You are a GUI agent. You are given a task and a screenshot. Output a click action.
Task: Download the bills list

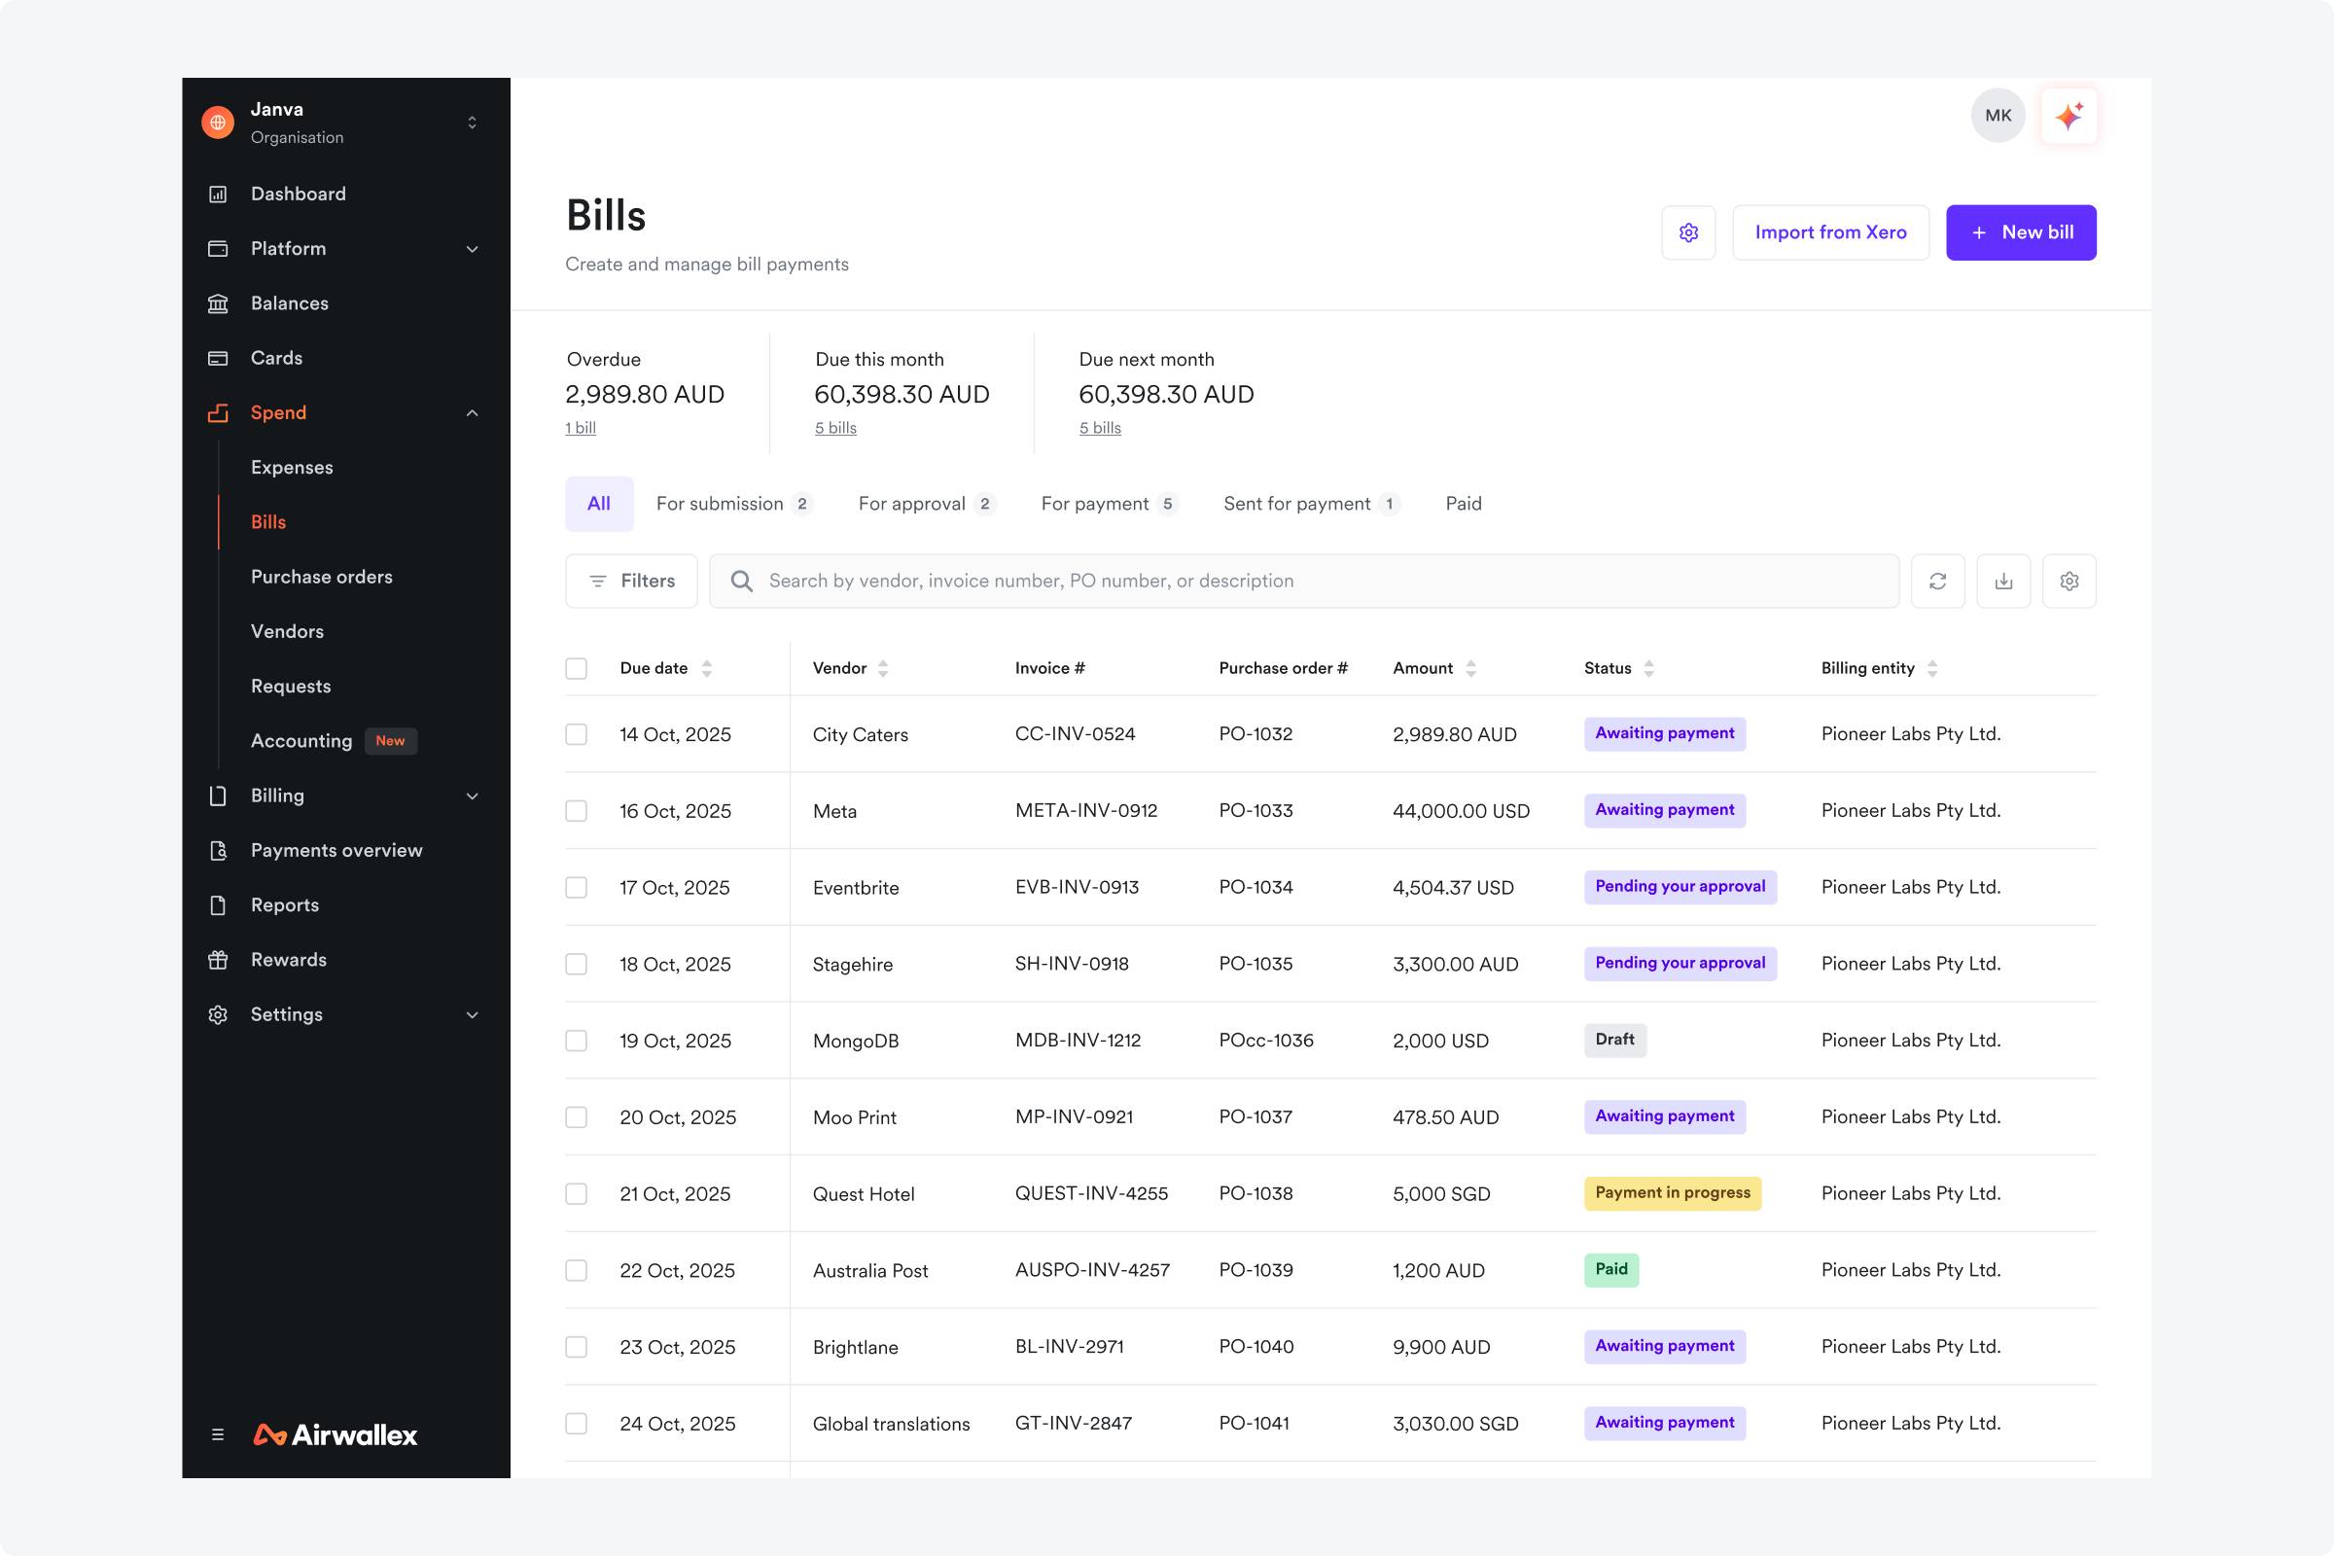pos(2003,581)
